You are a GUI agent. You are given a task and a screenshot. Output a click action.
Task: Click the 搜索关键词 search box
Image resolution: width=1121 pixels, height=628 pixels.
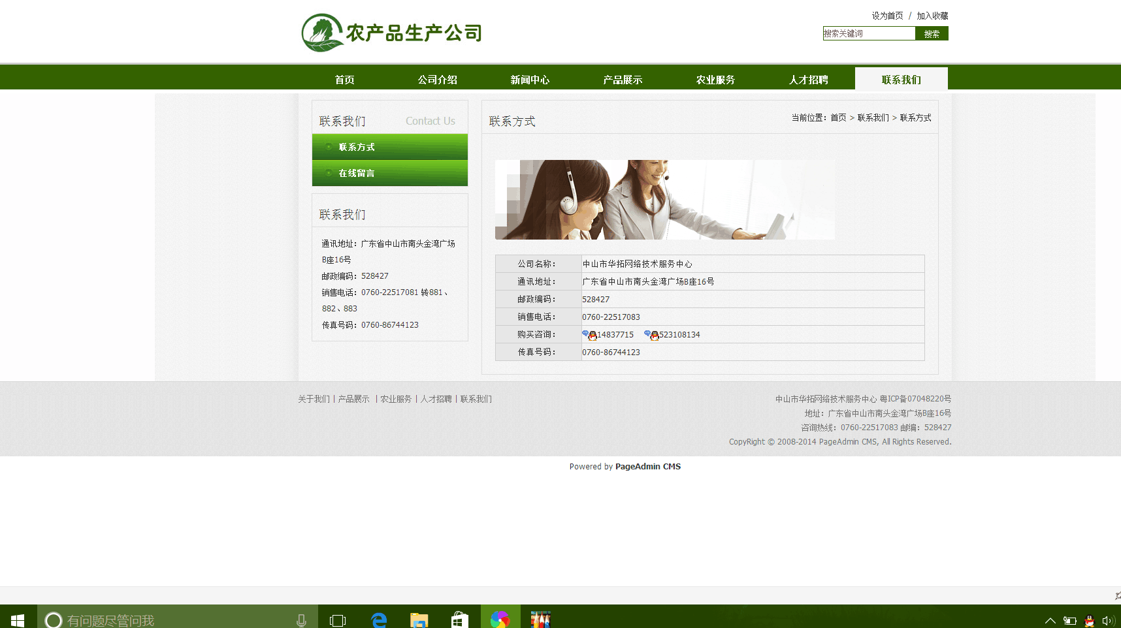coord(869,33)
